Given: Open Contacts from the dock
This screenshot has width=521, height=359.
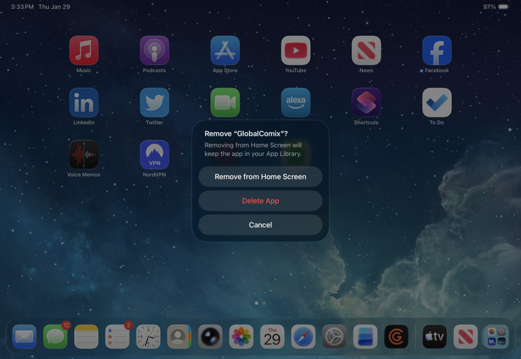Looking at the screenshot, I should [179, 337].
